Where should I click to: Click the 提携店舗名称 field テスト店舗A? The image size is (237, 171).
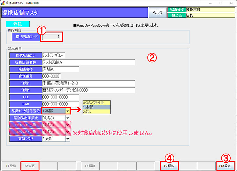pyautogui.click(x=89, y=62)
